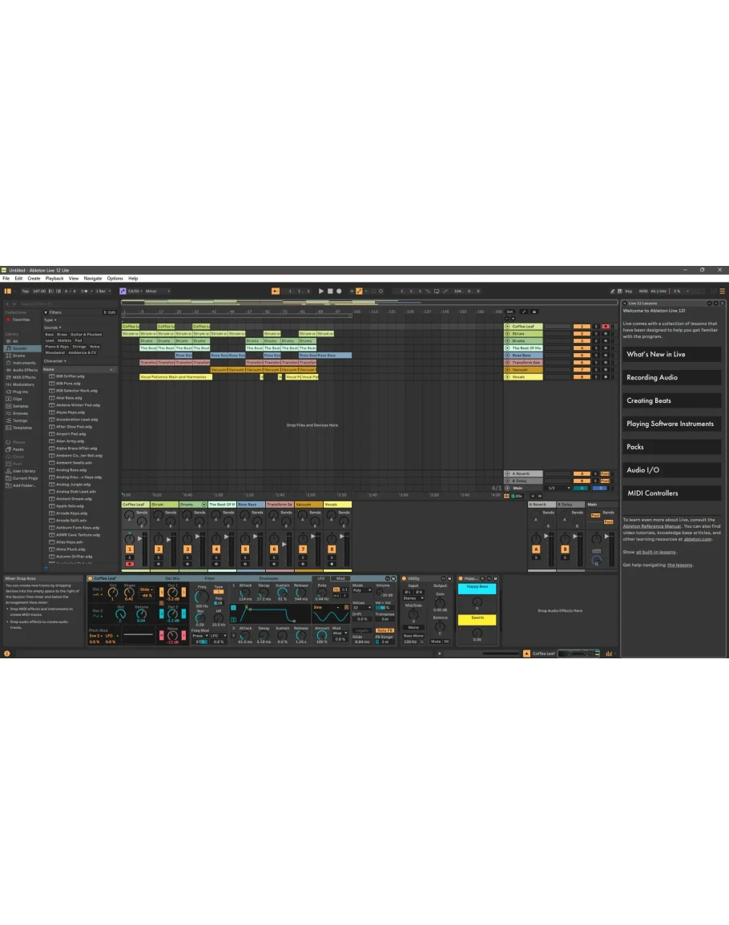Open the 1 Bar quantization dropdown
729x925 pixels.
click(102, 292)
